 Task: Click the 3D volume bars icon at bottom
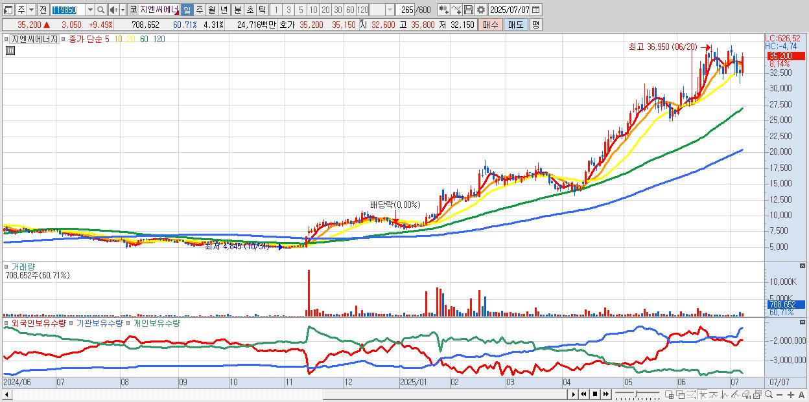click(x=746, y=394)
